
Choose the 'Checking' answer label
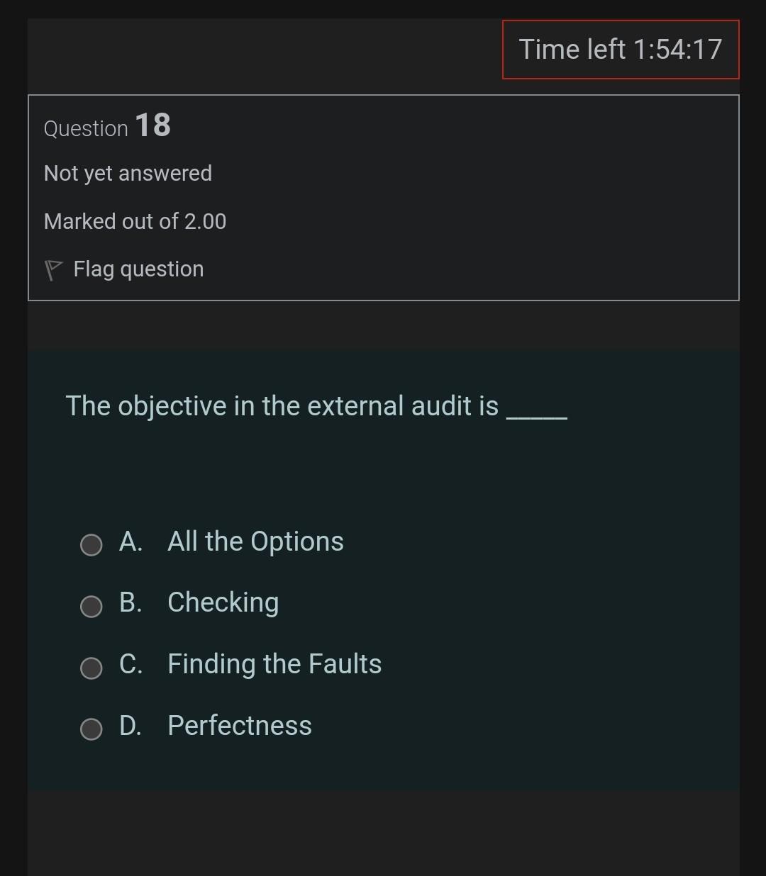[x=223, y=602]
